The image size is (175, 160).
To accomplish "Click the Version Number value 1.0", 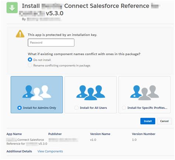I will pos(134,140).
